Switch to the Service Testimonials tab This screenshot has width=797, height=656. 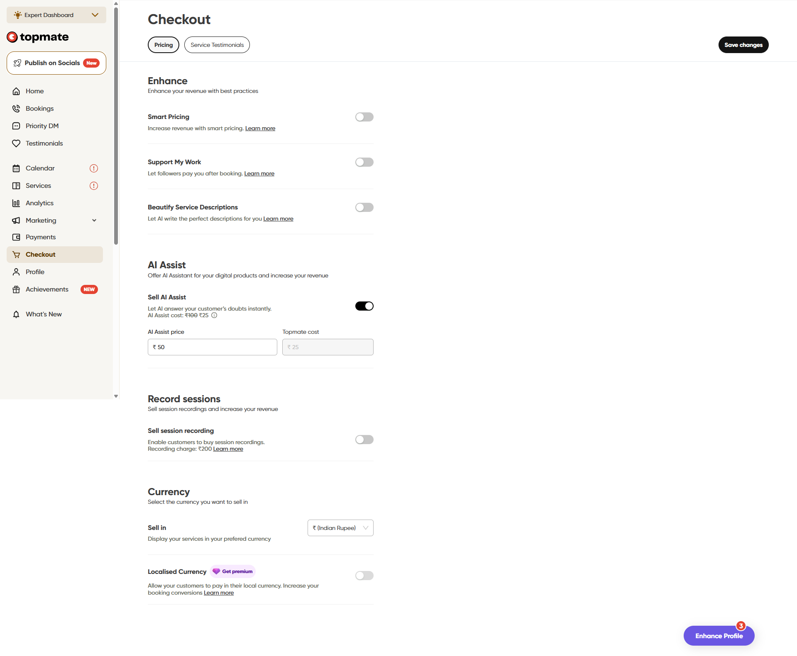click(217, 45)
